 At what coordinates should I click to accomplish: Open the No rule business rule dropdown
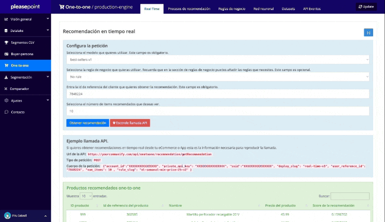point(218,77)
